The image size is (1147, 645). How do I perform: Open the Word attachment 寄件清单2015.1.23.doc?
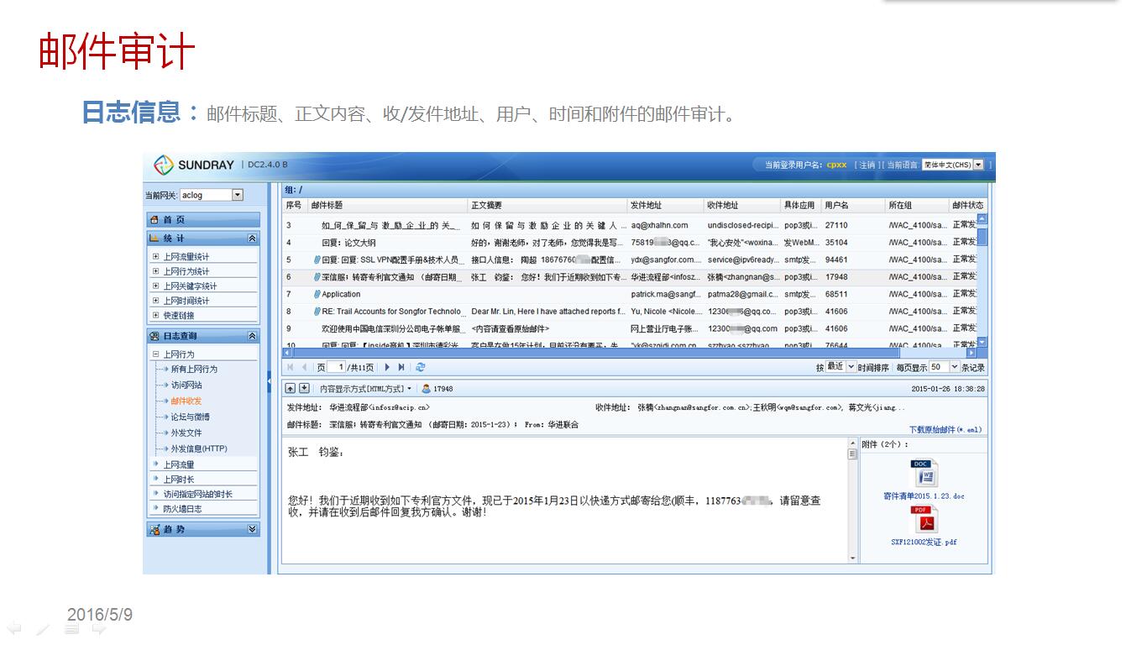tap(924, 474)
